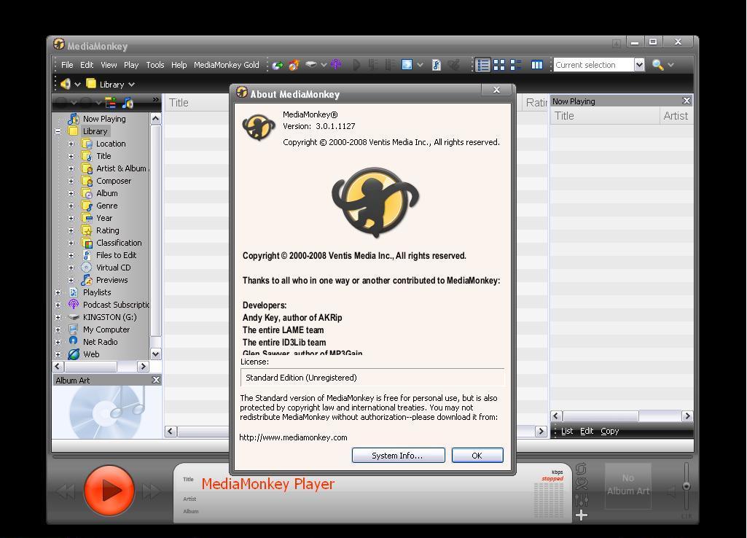The width and height of the screenshot is (747, 538).
Task: Click the green sync arrow toolbar icon
Action: 277,65
